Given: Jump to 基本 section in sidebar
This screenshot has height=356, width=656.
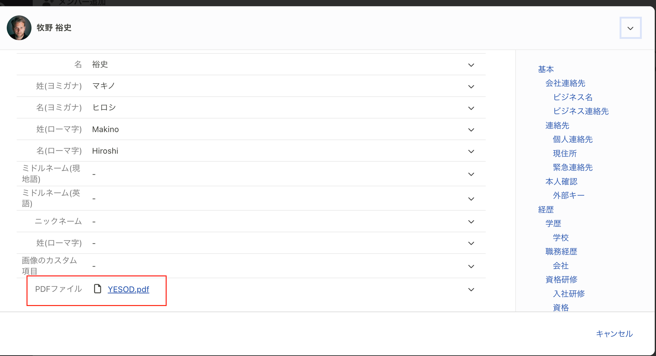Looking at the screenshot, I should point(546,69).
